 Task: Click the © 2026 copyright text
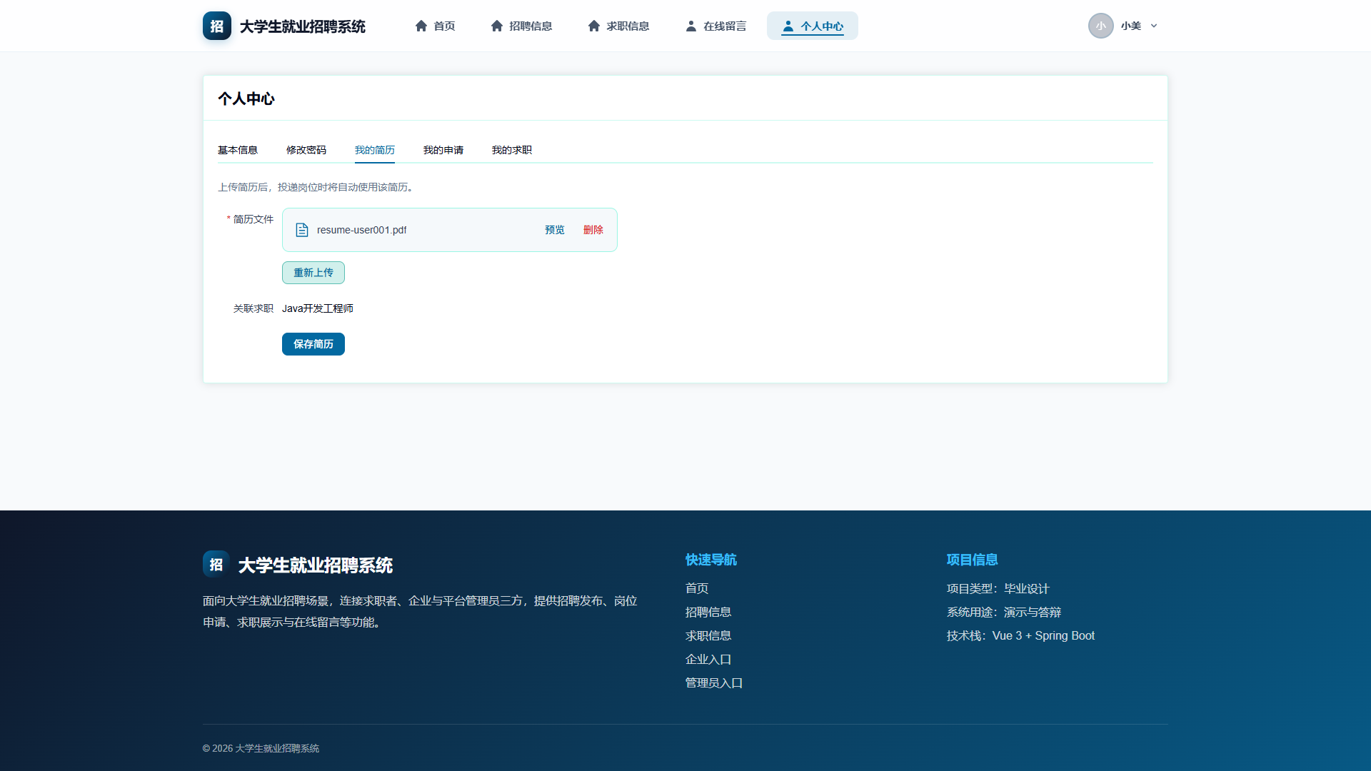pyautogui.click(x=261, y=748)
